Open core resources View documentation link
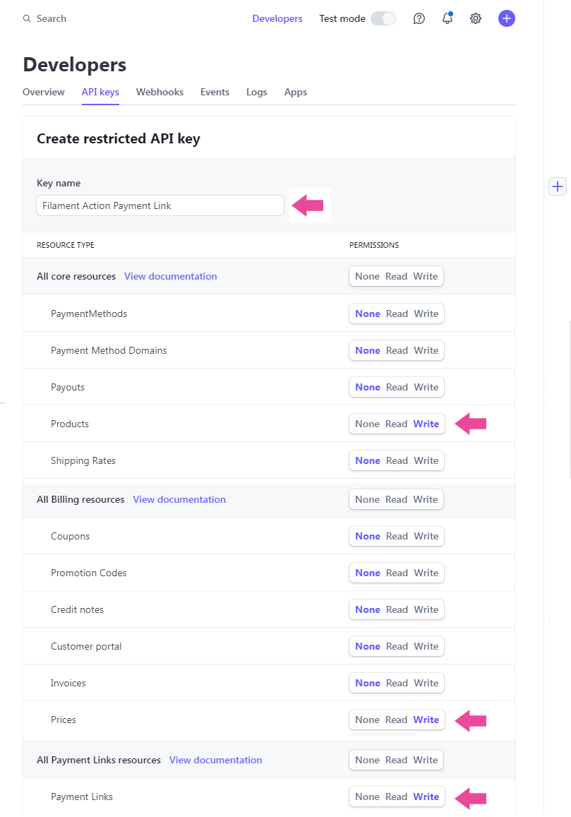 [x=171, y=276]
